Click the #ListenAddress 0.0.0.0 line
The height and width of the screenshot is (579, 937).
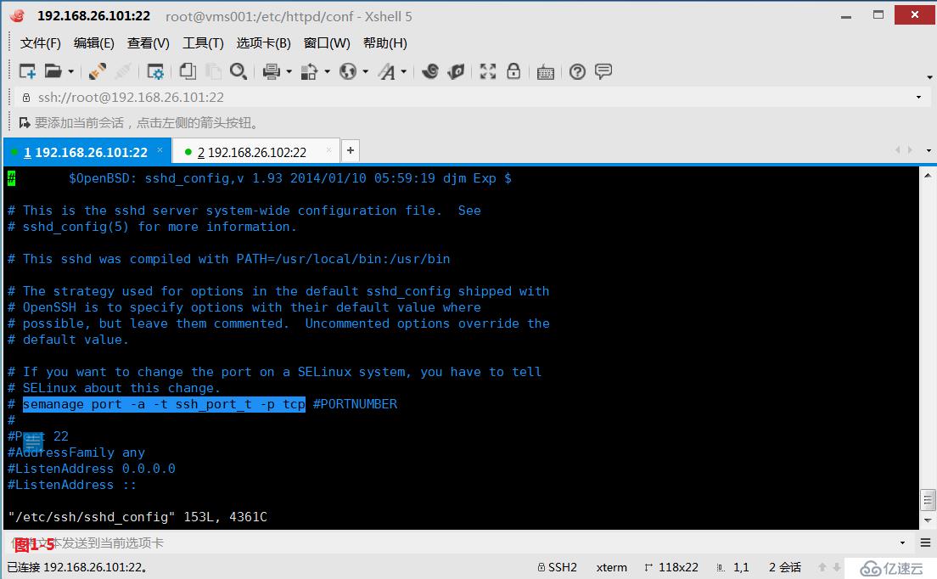92,469
